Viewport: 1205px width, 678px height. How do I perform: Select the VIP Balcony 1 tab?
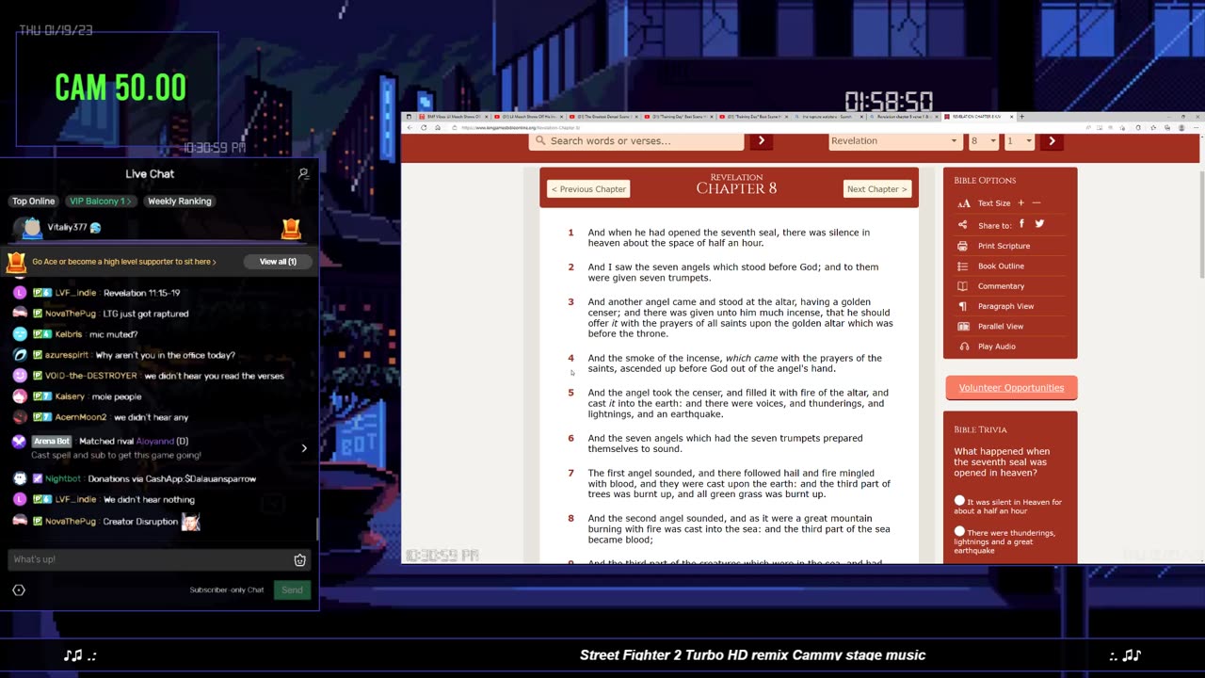(x=101, y=202)
